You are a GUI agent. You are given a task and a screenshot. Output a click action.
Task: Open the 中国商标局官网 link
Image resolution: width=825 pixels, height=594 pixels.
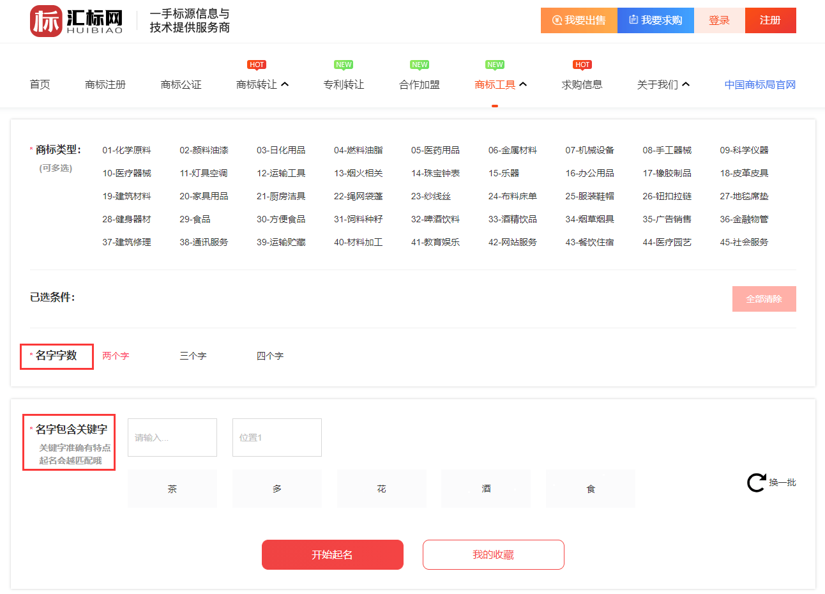click(760, 84)
